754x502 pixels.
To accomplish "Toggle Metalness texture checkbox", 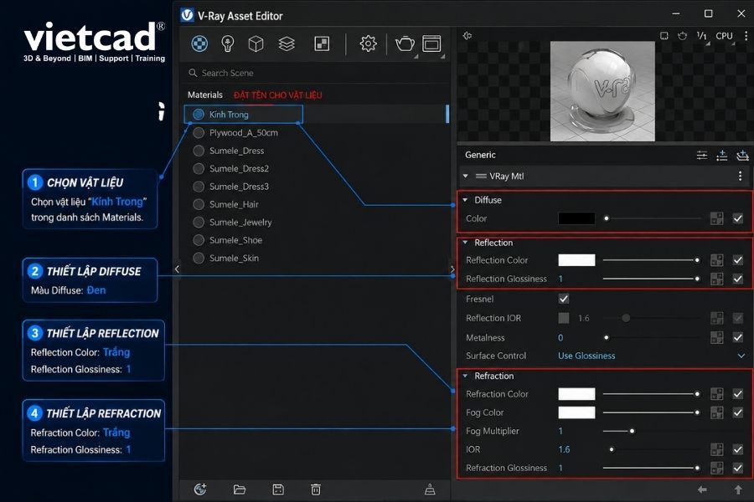I will tap(737, 338).
